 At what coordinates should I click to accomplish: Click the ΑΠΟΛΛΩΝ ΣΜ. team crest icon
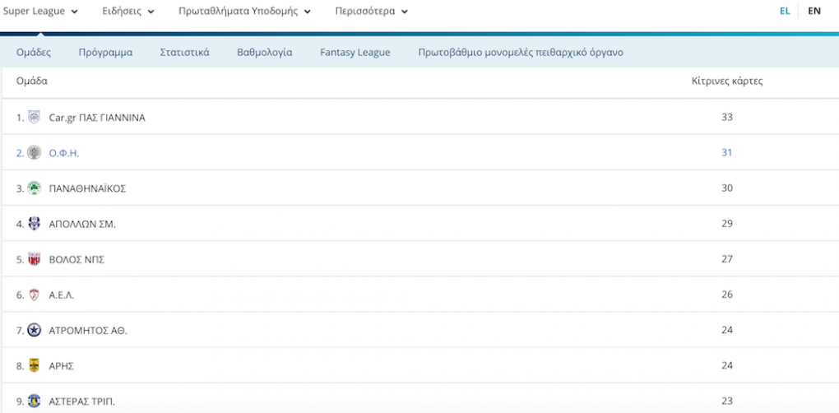pyautogui.click(x=35, y=224)
